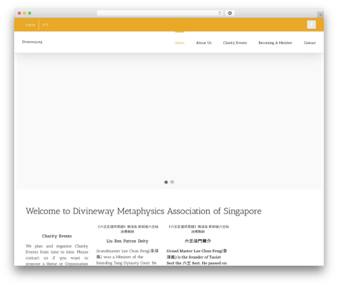Click the red close window button
Image resolution: width=338 pixels, height=286 pixels.
[x=20, y=14]
